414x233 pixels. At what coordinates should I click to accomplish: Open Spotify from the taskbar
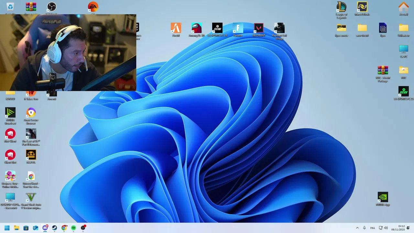[x=74, y=228]
